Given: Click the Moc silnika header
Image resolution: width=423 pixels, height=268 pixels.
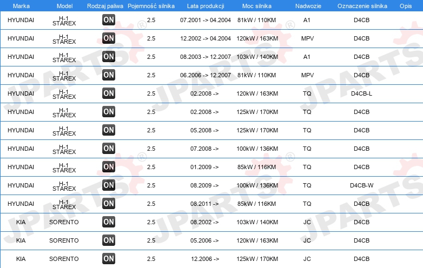Looking at the screenshot, I should tap(257, 6).
